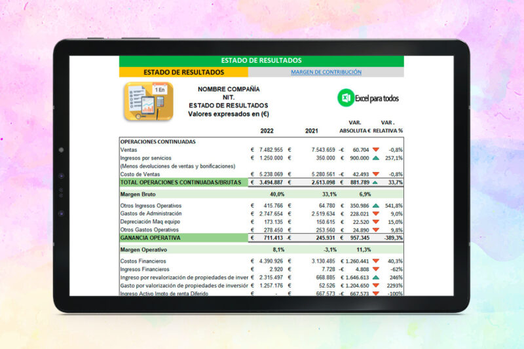Viewport: 524px width, 349px height.
Task: Select Gasto por valorización de propiedades label
Action: coord(184,285)
